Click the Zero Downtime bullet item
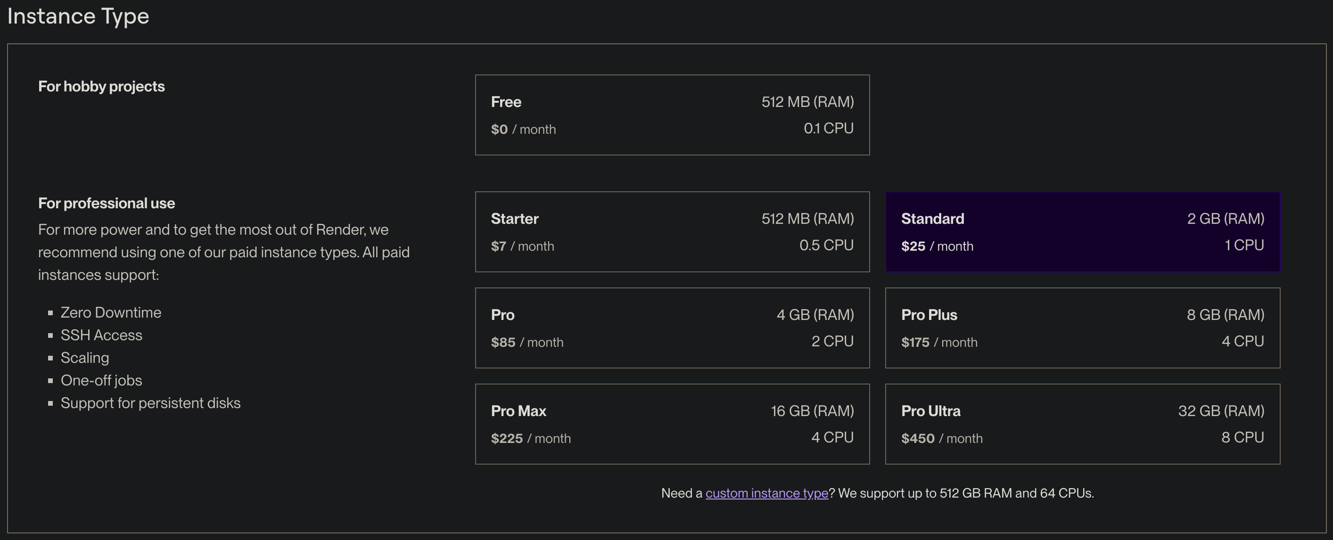The image size is (1333, 540). tap(111, 312)
